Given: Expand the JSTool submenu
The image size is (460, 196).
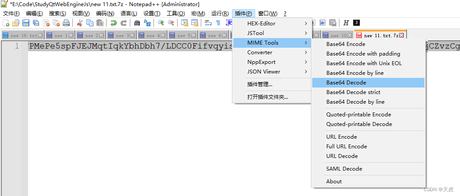Looking at the screenshot, I should (272, 33).
